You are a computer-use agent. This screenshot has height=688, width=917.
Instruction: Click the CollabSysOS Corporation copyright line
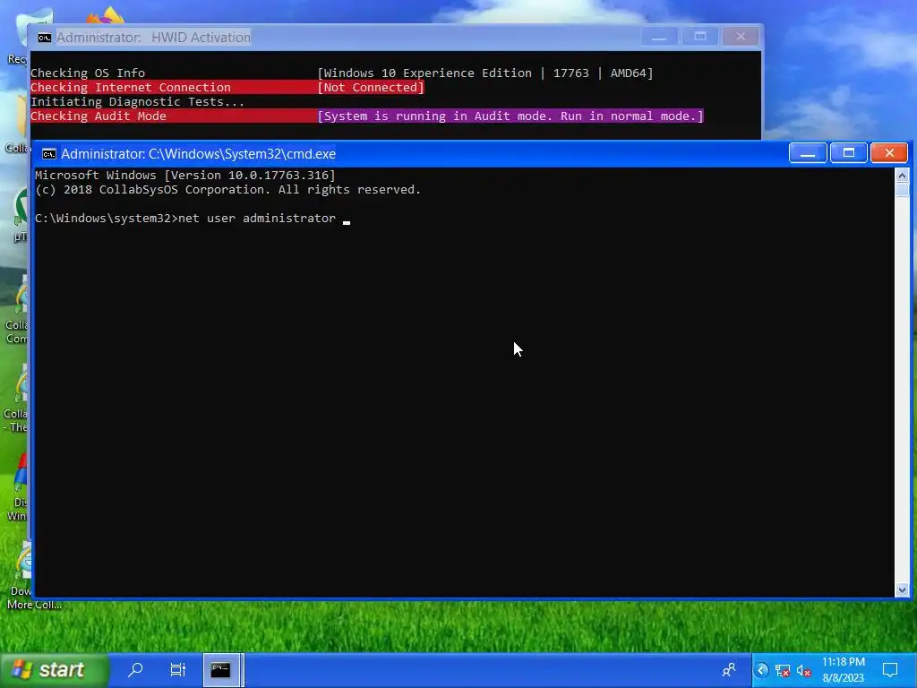click(x=228, y=190)
